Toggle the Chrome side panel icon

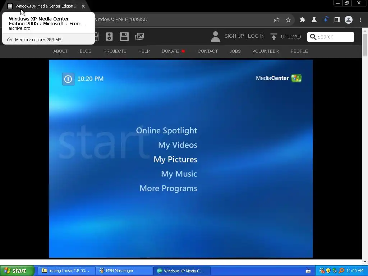coord(337,20)
